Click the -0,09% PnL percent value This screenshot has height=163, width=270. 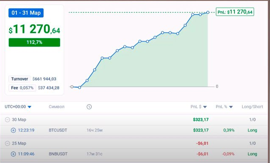coord(228,154)
